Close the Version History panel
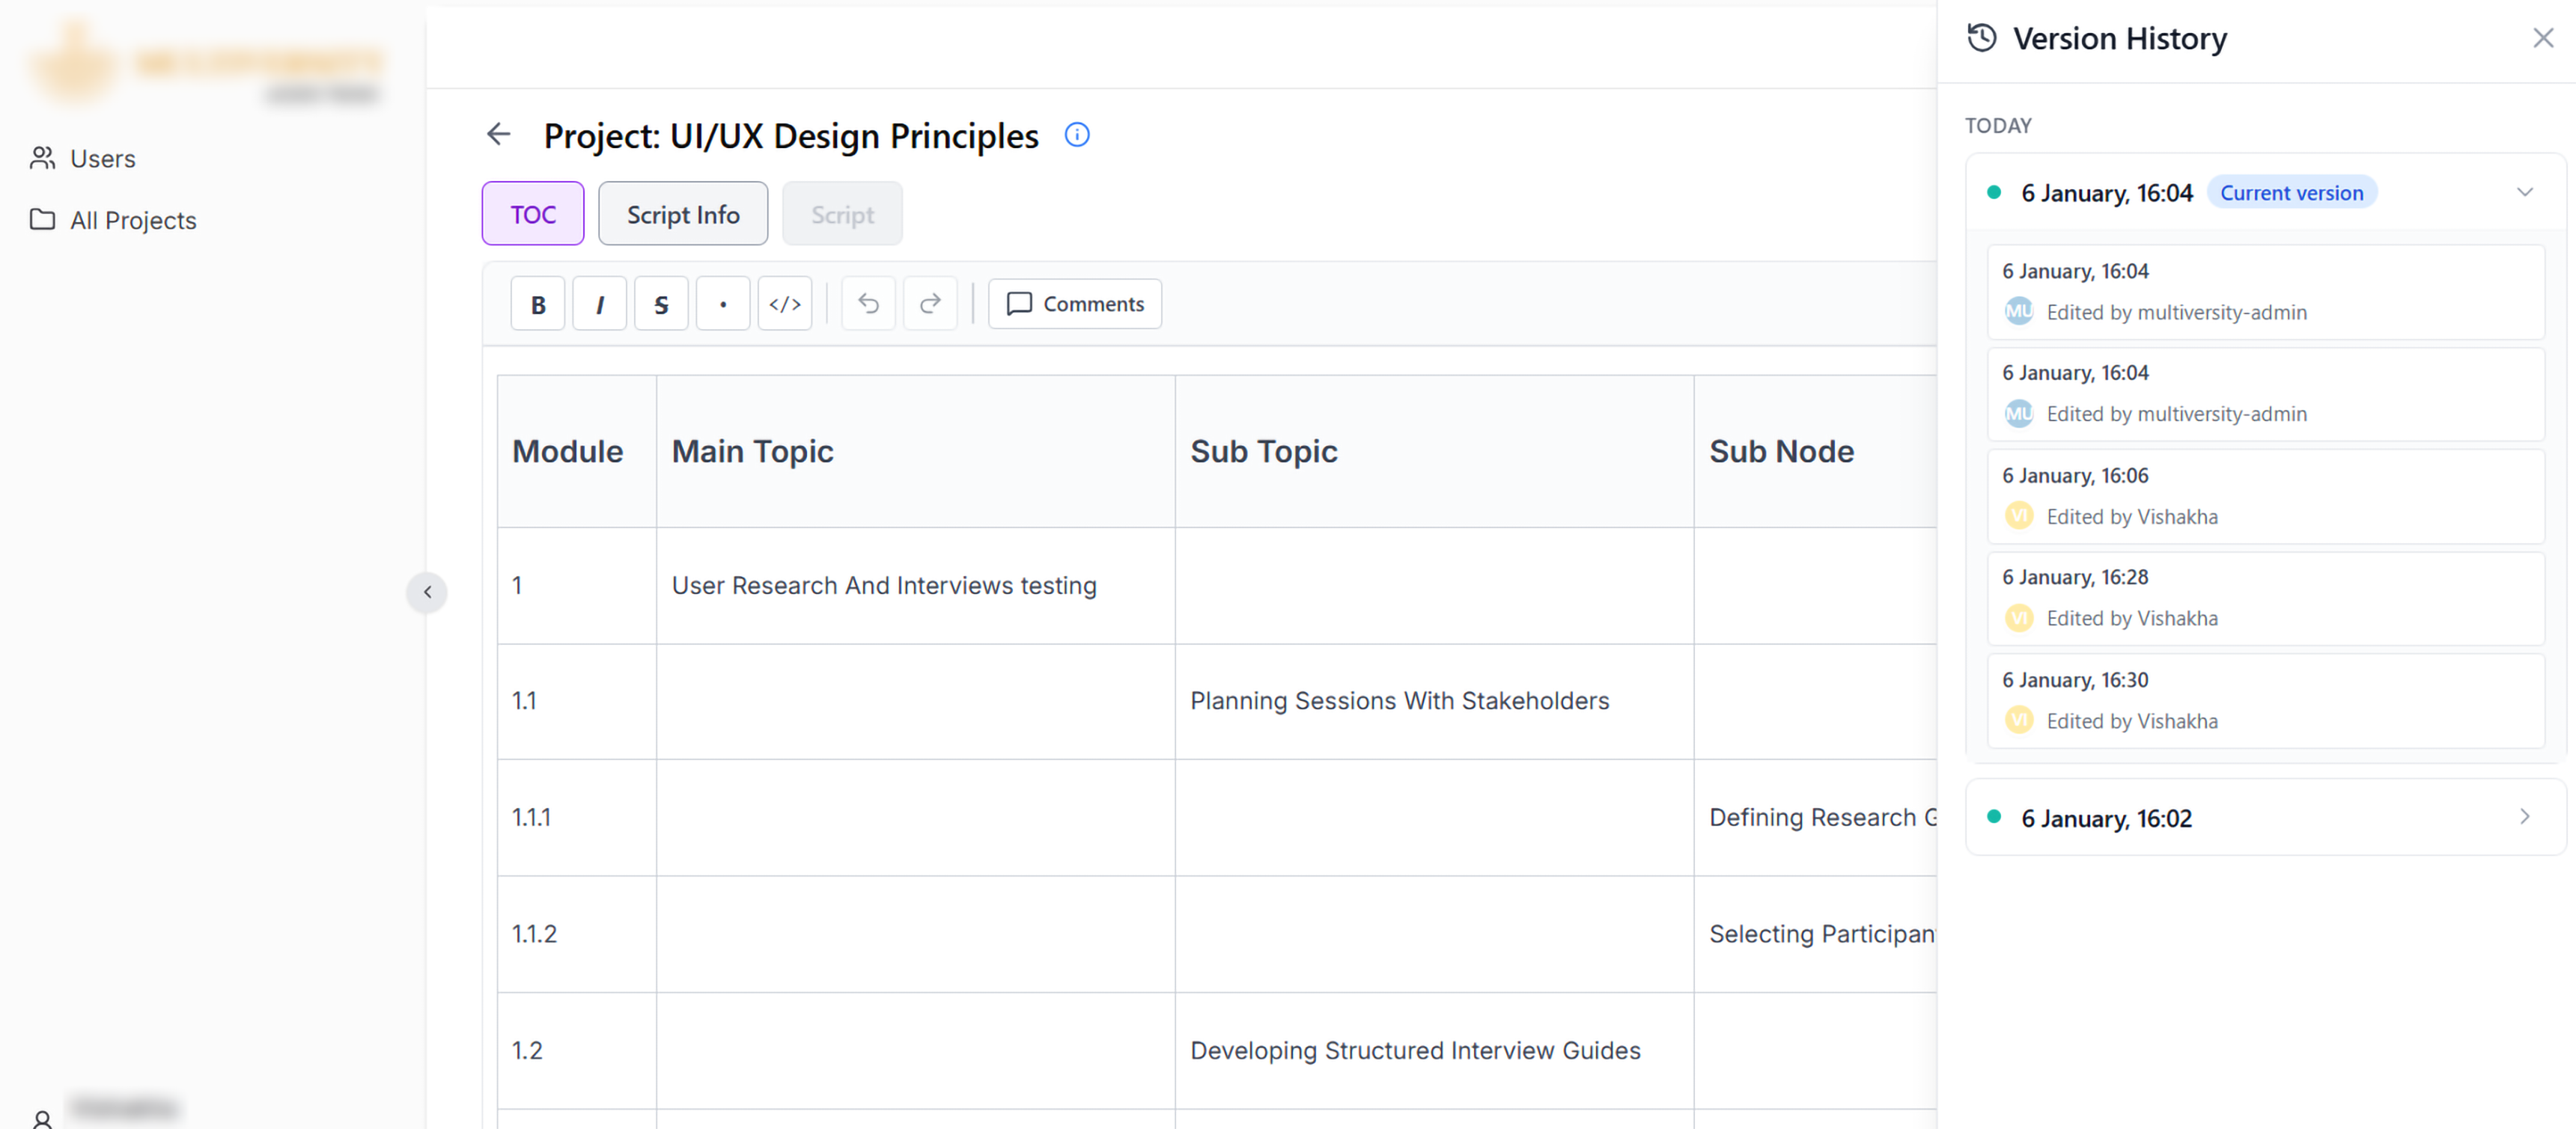2576x1129 pixels. [2543, 38]
